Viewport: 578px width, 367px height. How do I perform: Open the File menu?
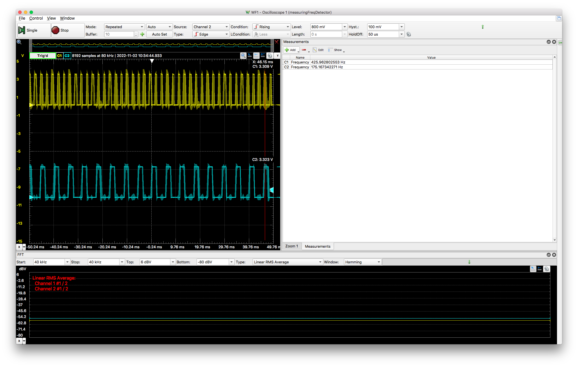22,18
